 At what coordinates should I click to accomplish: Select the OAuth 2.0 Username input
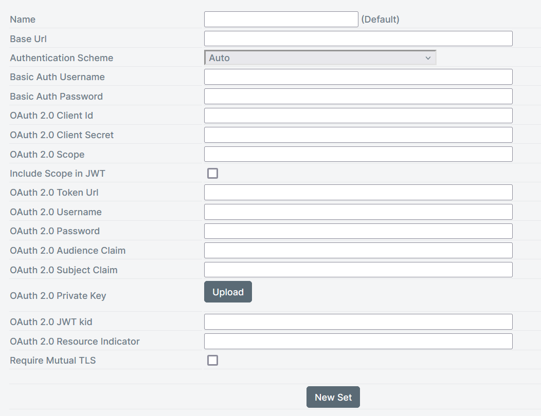(x=358, y=212)
